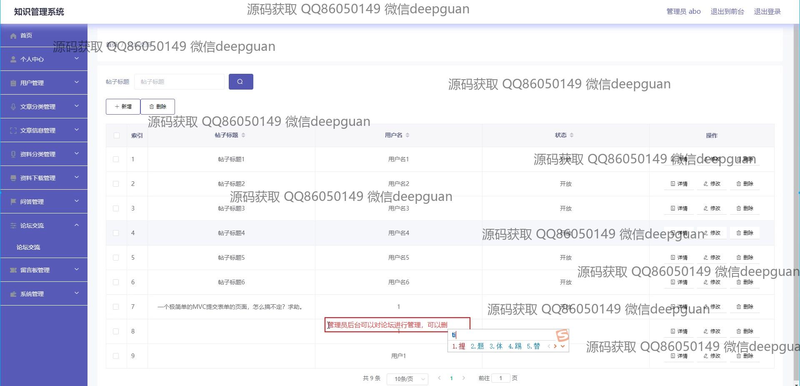Screen dimensions: 800x386
Task: Check the box for row 3 帖子标题3
Action: (x=116, y=208)
